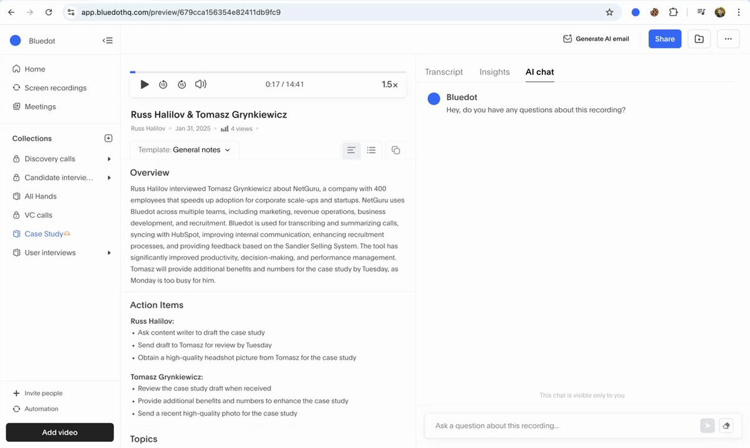Open browser media controls icon
Image resolution: width=750 pixels, height=448 pixels.
[x=701, y=13]
